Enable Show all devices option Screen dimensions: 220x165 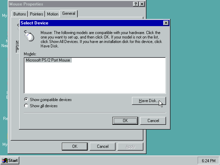26,106
